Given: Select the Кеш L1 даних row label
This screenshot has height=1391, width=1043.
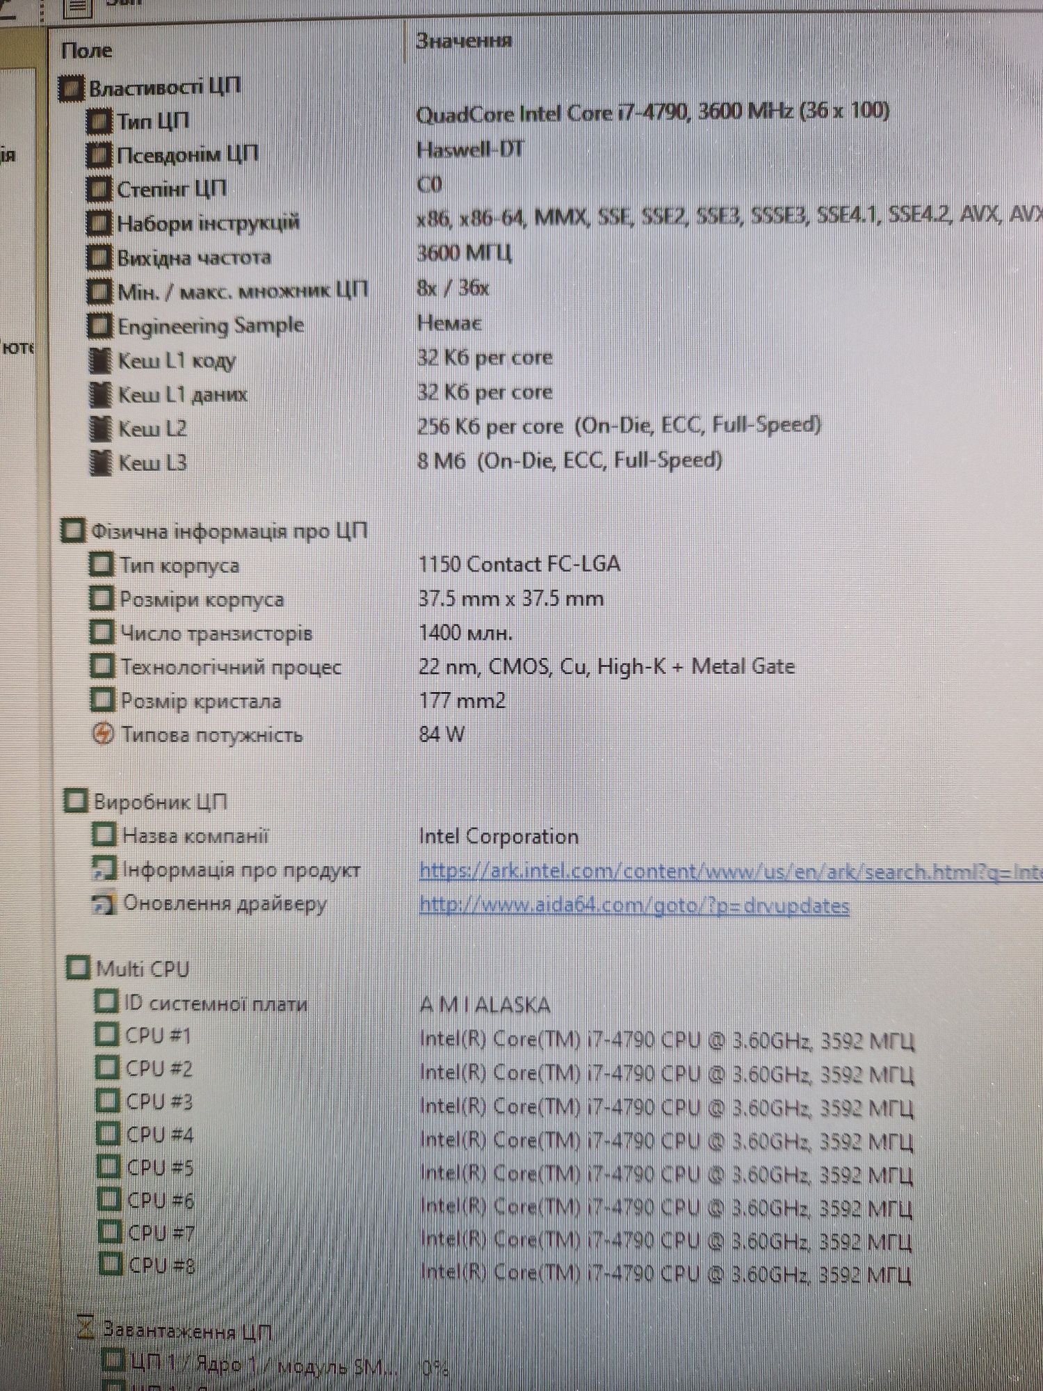Looking at the screenshot, I should pyautogui.click(x=183, y=395).
